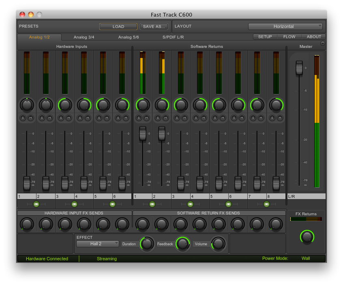Open the Effect type dropdown showing Hall 2
This screenshot has width=343, height=285.
pyautogui.click(x=98, y=244)
